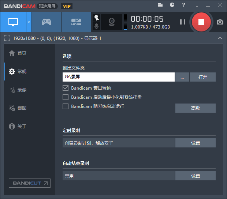227x199 pixels.
Task: Switch to game recording mode gamepad icon
Action: point(46,22)
